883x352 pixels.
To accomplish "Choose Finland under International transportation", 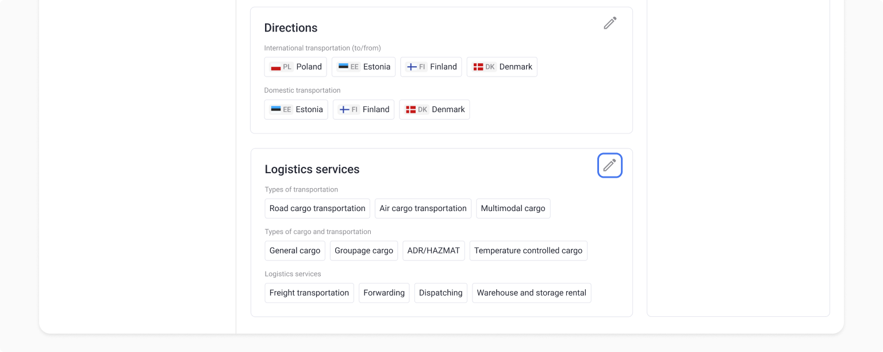I will pos(431,67).
